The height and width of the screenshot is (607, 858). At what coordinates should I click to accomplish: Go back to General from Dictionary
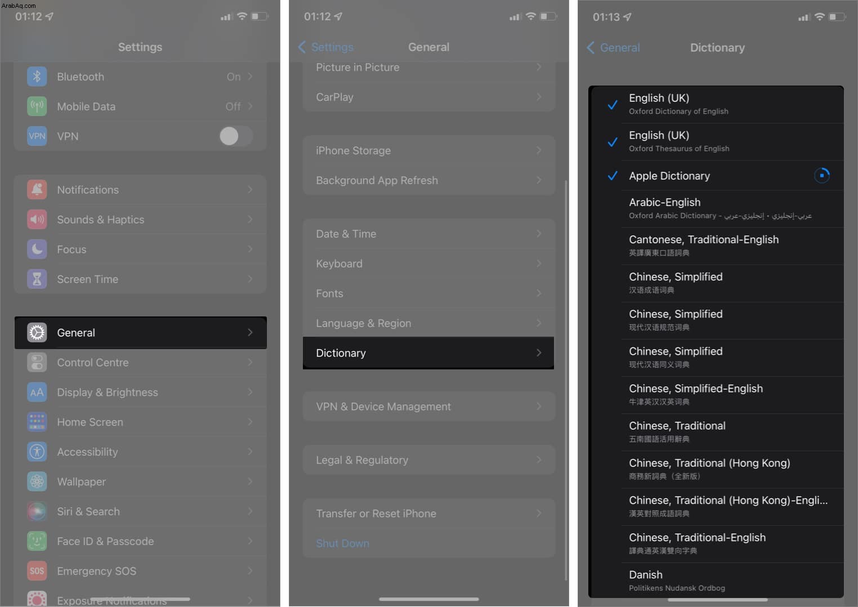[613, 48]
